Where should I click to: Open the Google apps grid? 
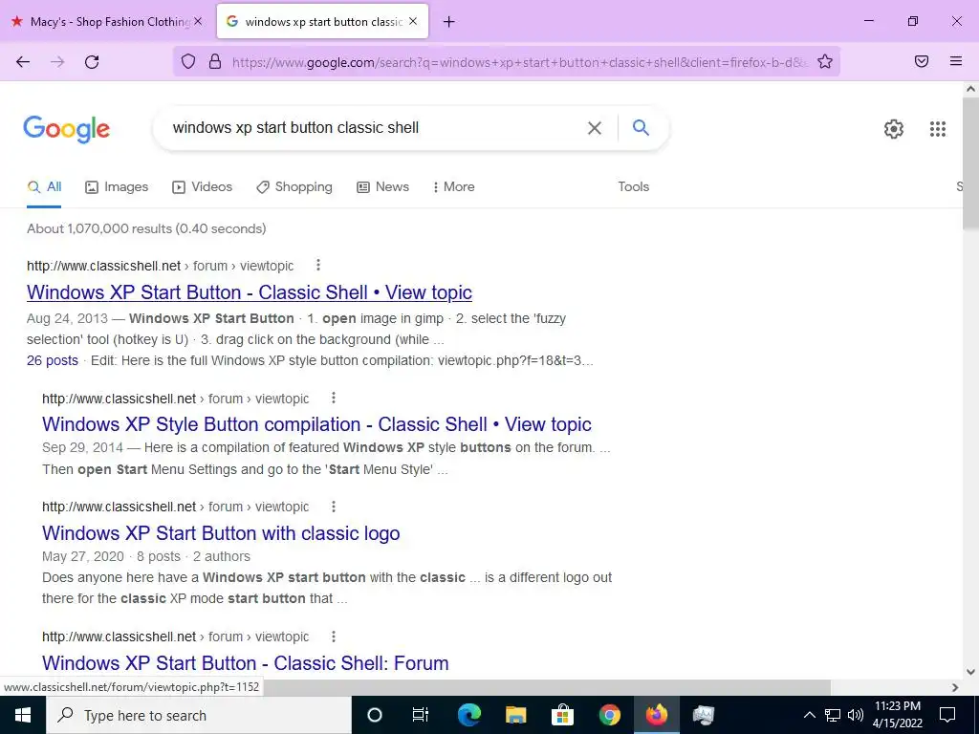(x=938, y=129)
